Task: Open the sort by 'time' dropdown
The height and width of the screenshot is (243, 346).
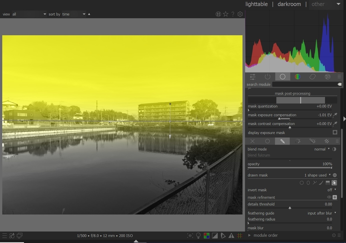Action: (74, 14)
